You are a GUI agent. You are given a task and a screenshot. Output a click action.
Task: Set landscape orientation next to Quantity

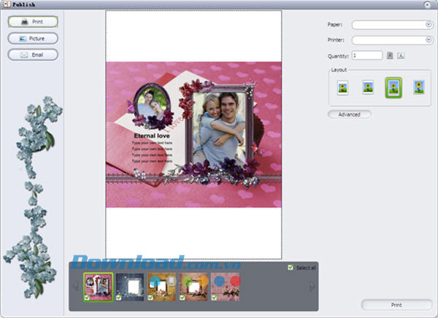tap(401, 55)
